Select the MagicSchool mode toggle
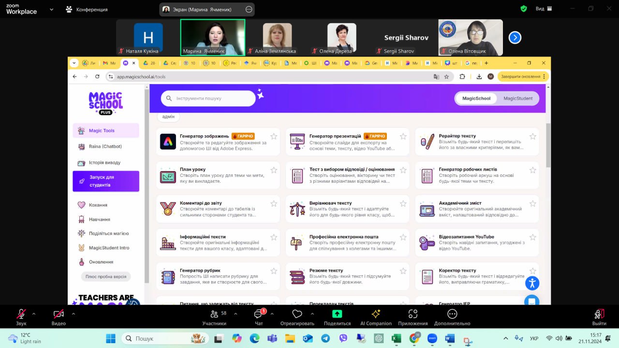619x348 pixels. (476, 98)
